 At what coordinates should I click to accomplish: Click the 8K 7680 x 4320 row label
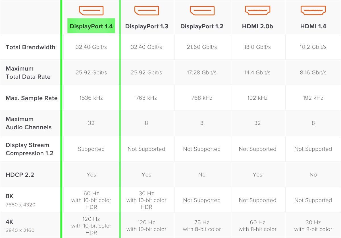tap(20, 200)
